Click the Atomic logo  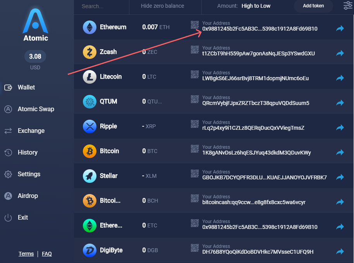click(36, 25)
